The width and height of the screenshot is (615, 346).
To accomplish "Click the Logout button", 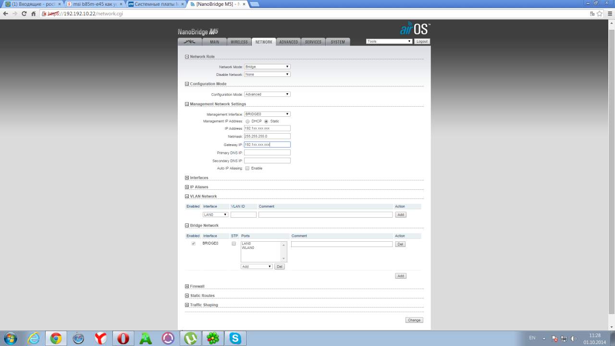I will (422, 41).
